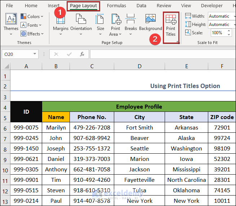236x206 pixels.
Task: Decrease the Scale percentage spinner down
Action: (x=229, y=35)
